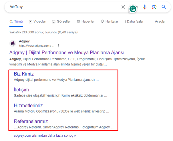Viewport: 173px width, 141px height.
Task: Select the Tümü tab
Action: pyautogui.click(x=16, y=21)
